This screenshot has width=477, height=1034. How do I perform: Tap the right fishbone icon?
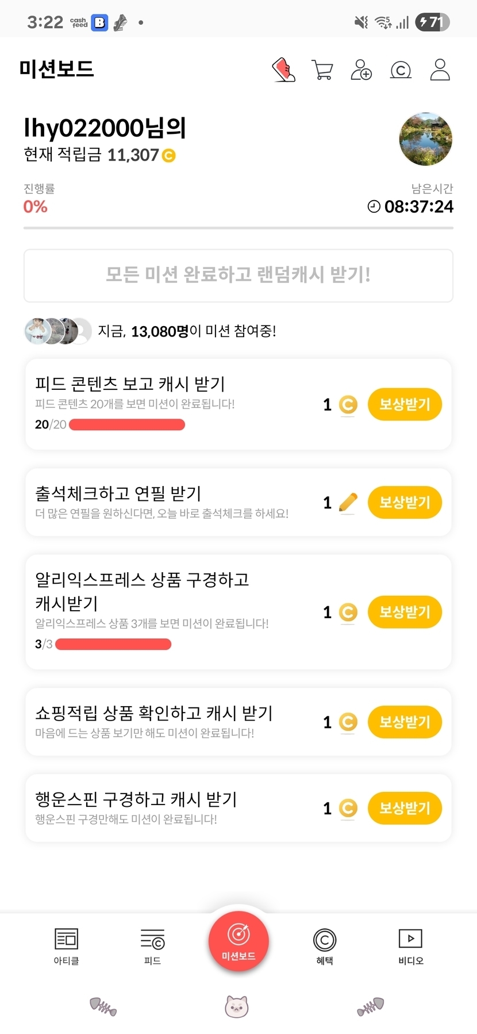pos(370,1006)
